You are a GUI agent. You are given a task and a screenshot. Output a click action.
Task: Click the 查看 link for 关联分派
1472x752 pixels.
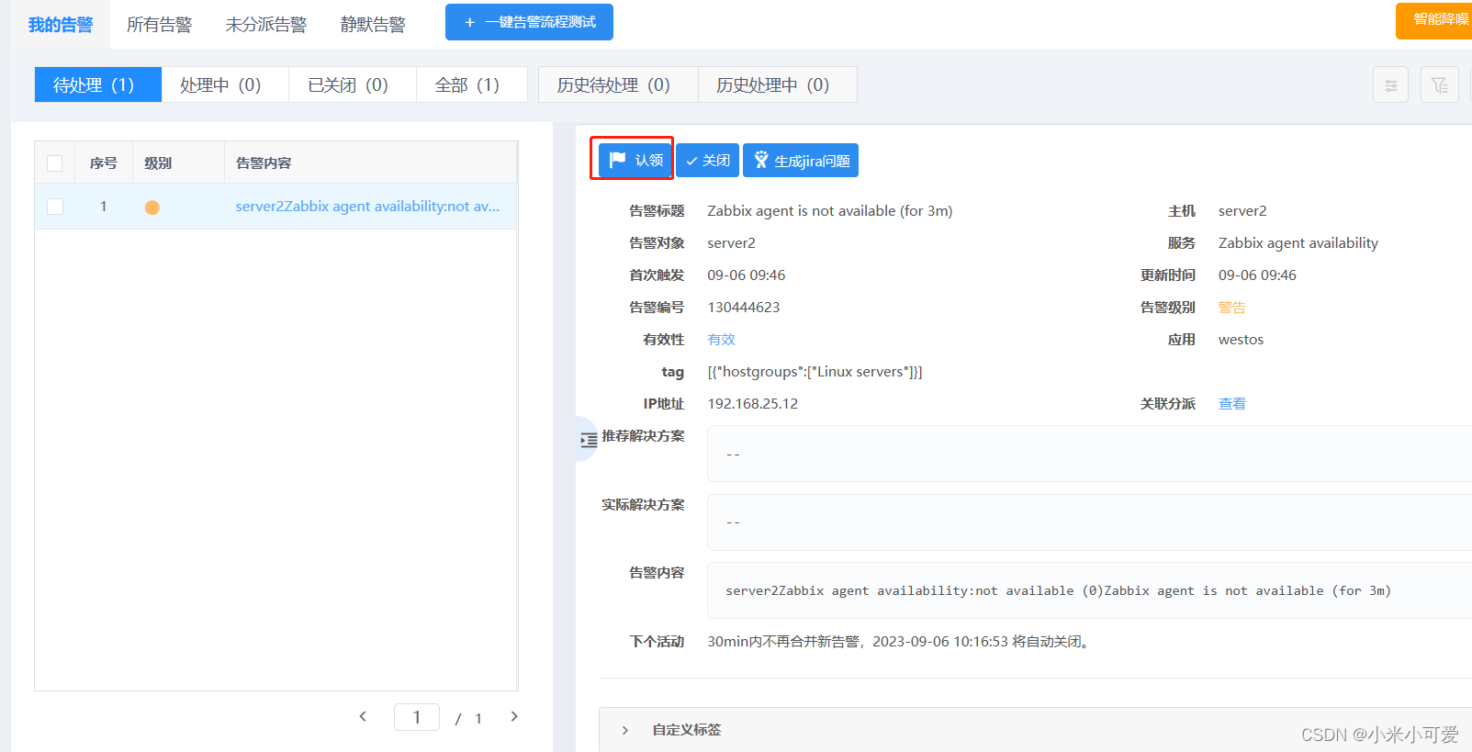point(1232,404)
